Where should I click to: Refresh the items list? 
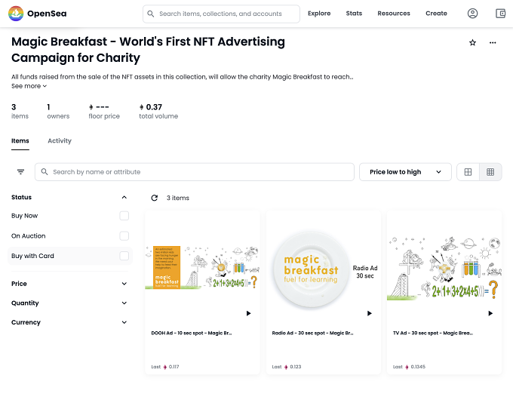155,198
